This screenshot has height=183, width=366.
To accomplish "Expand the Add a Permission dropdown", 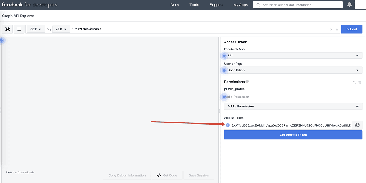I will tap(293, 107).
